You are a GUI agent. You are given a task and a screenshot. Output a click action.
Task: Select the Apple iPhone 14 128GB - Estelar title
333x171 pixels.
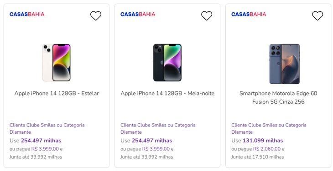[x=57, y=93]
